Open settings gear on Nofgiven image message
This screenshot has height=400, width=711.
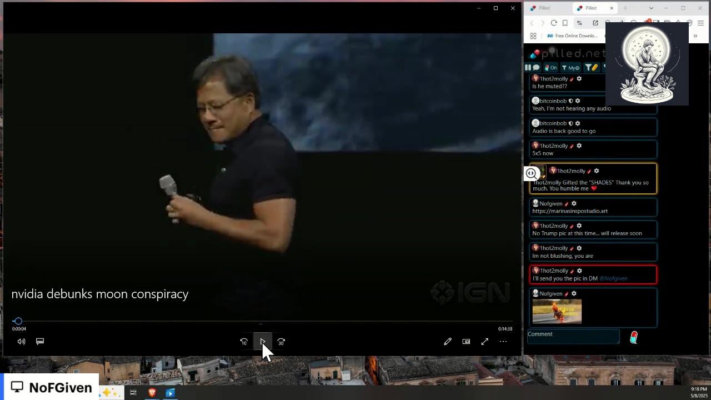pos(574,294)
